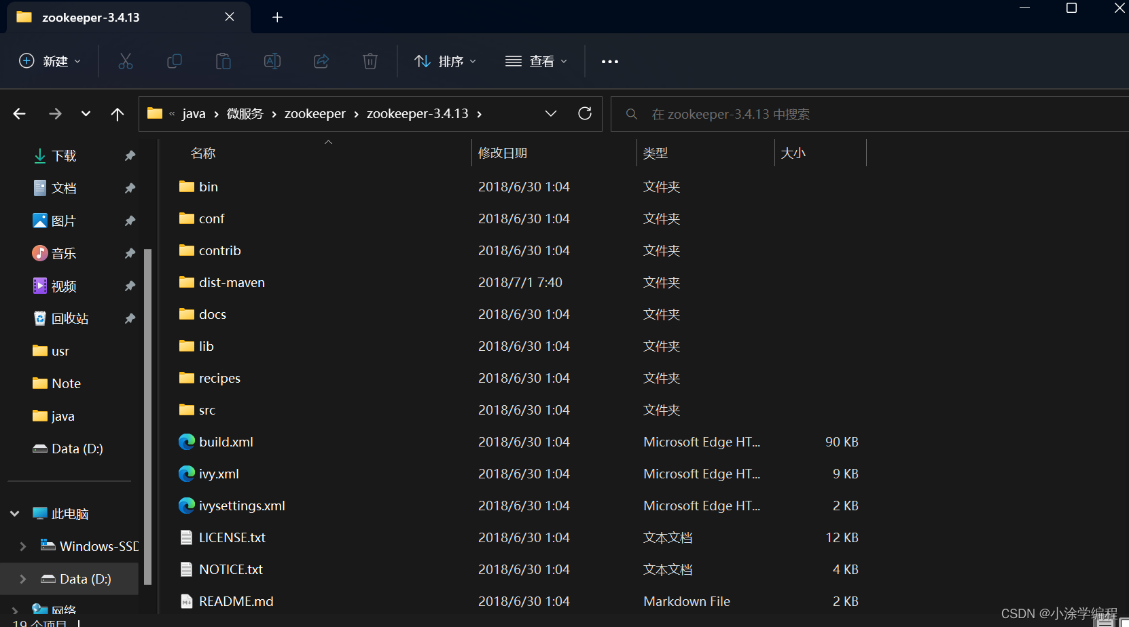
Task: Open 文档 in quick access
Action: [x=65, y=189]
